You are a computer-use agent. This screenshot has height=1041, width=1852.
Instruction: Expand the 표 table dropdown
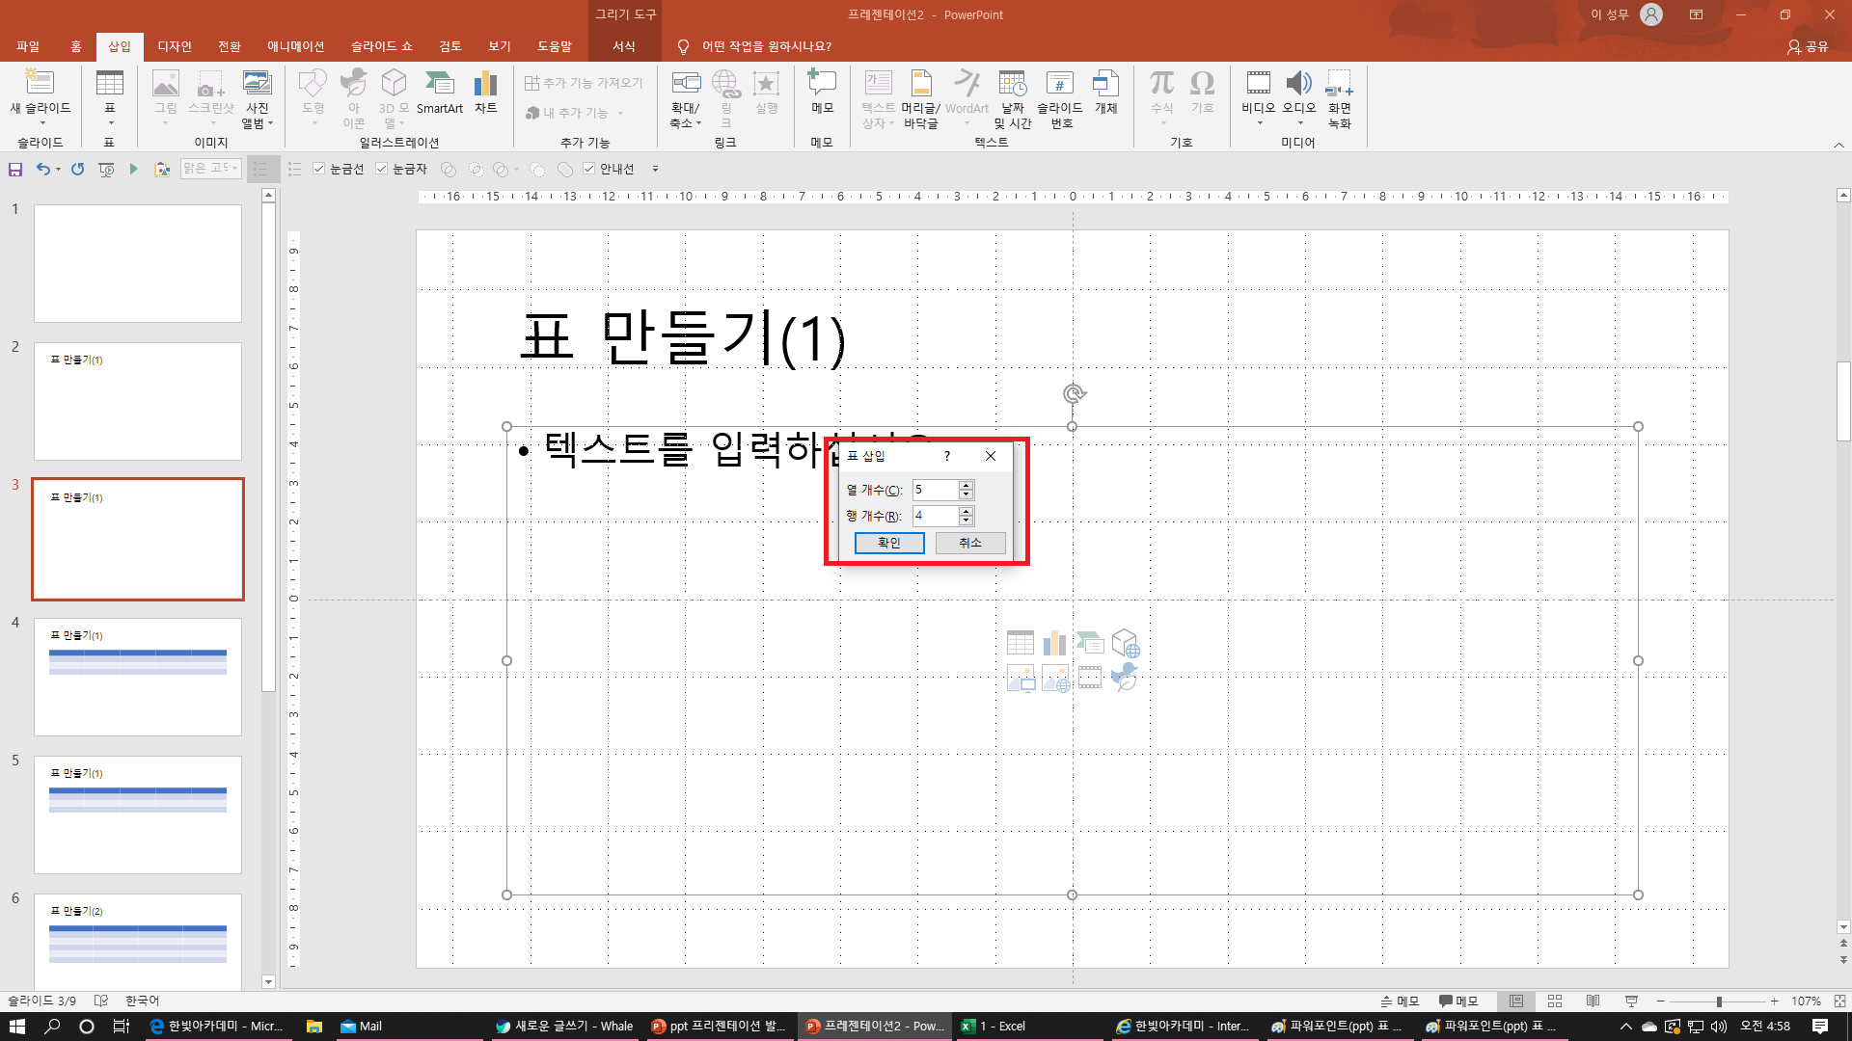(110, 122)
